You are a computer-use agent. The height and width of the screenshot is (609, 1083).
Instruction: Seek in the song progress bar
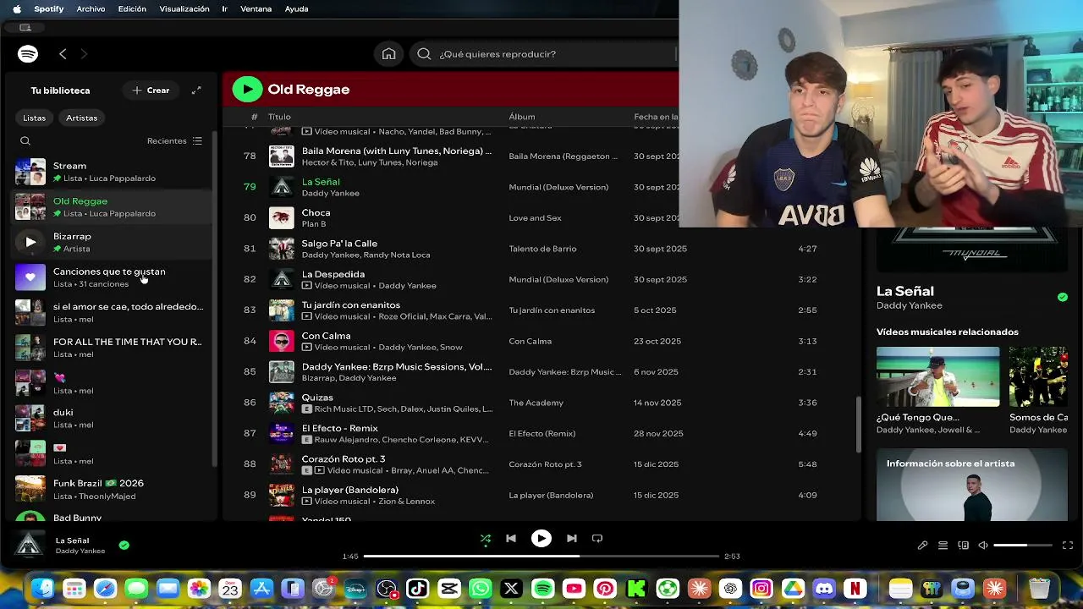(541, 556)
